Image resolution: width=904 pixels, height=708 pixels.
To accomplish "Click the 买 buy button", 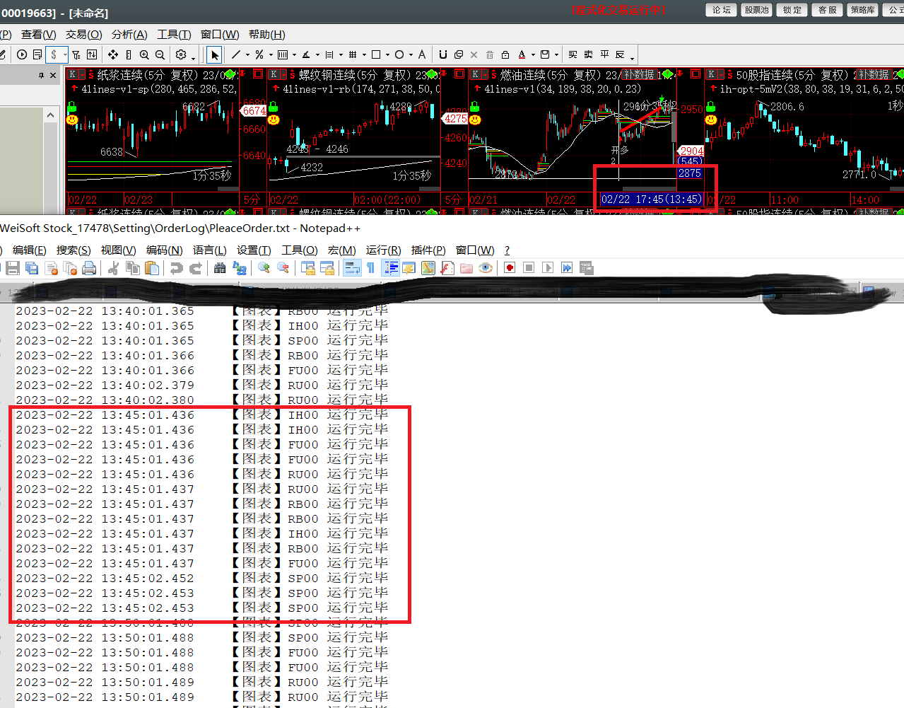I will (573, 54).
